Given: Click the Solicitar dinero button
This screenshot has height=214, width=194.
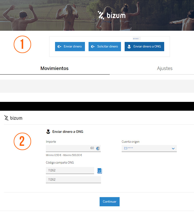Looking at the screenshot, I should pos(105,47).
